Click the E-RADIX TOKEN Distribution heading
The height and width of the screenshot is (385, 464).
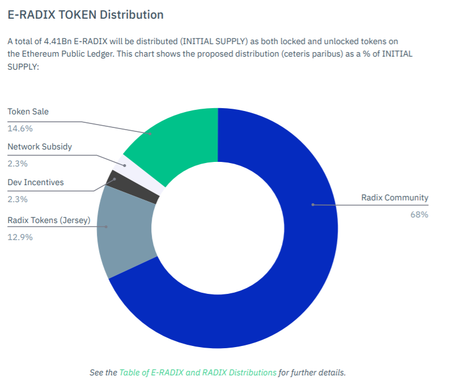(86, 15)
